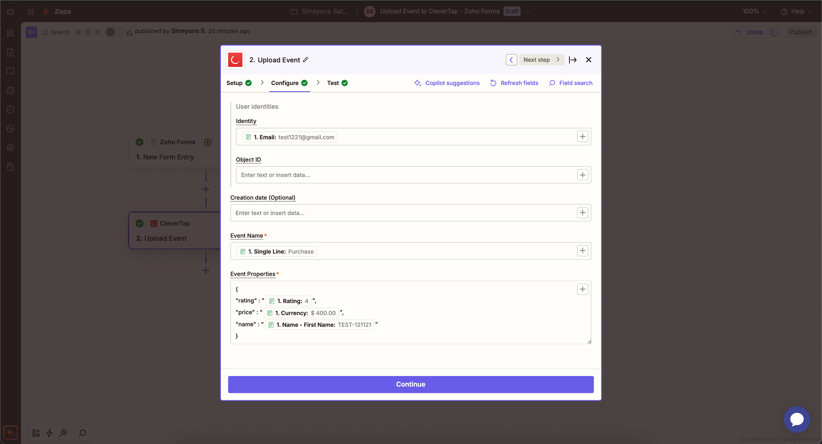Open Field search

[x=571, y=83]
